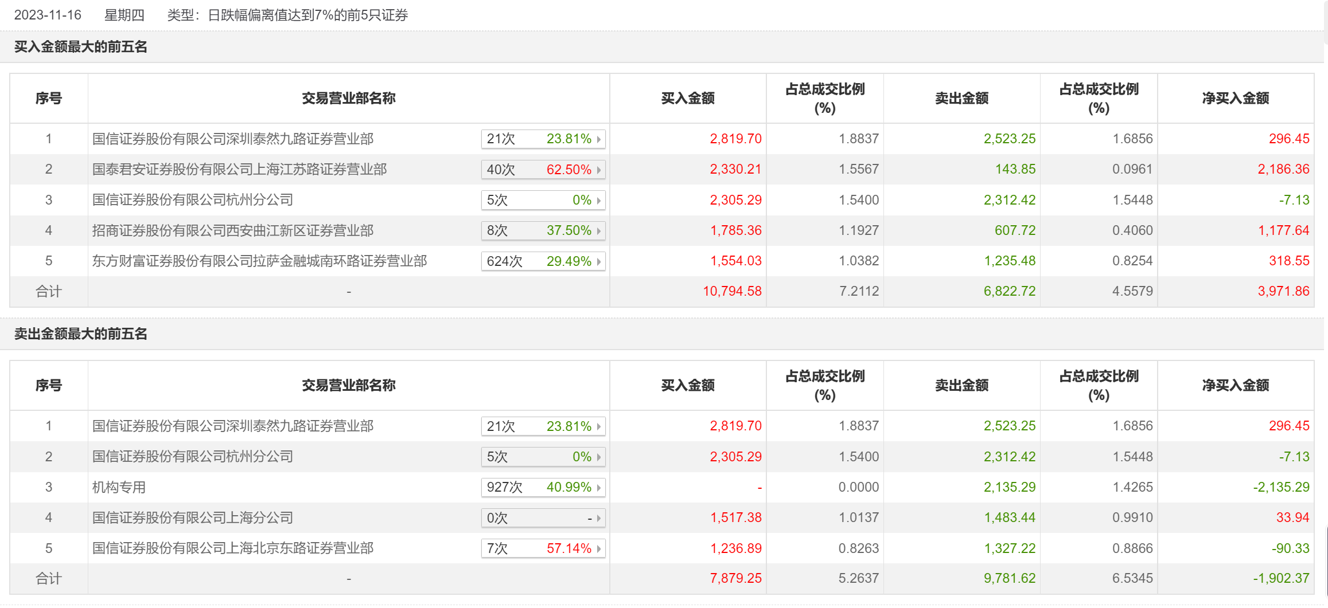Select buy amount 1,517.38
Image resolution: width=1328 pixels, height=608 pixels.
(736, 518)
